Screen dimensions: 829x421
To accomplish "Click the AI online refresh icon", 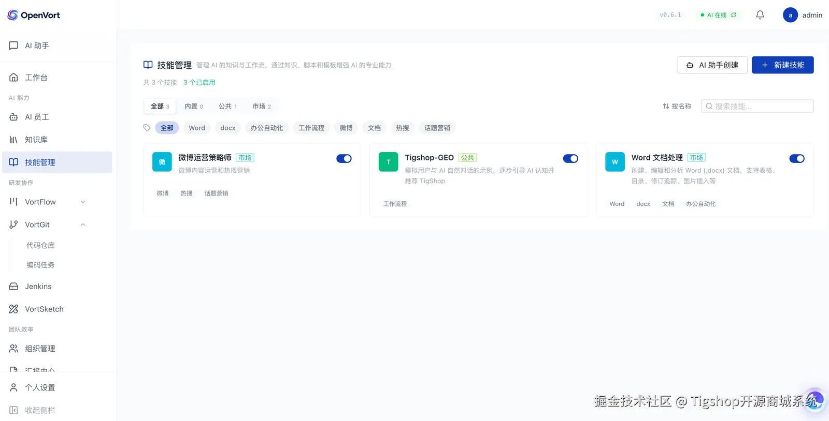I will click(734, 15).
